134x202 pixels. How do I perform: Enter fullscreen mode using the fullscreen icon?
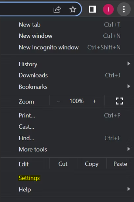[120, 101]
